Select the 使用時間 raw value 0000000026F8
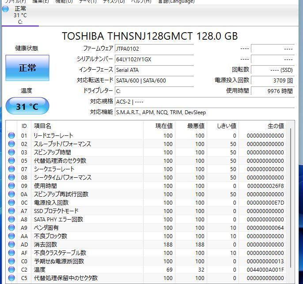This screenshot has width=303, height=284. pos(265,186)
